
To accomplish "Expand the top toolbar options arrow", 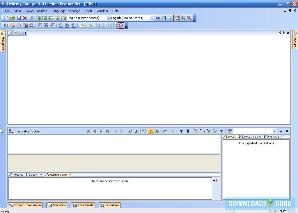I will [x=195, y=18].
